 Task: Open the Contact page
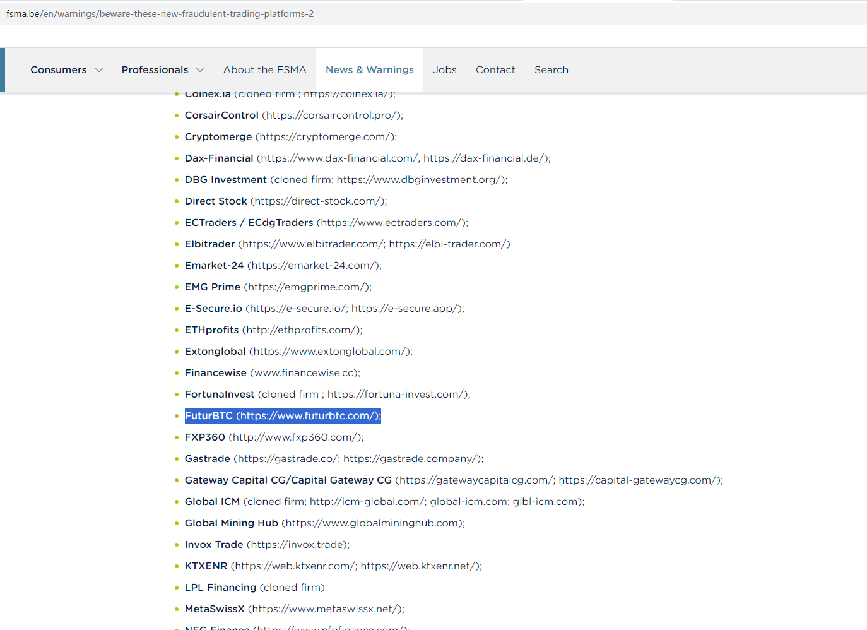tap(495, 70)
